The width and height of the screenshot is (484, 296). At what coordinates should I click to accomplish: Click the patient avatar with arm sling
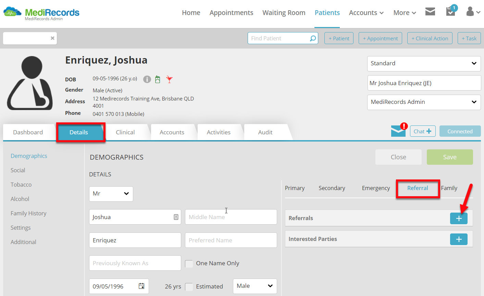[x=30, y=83]
